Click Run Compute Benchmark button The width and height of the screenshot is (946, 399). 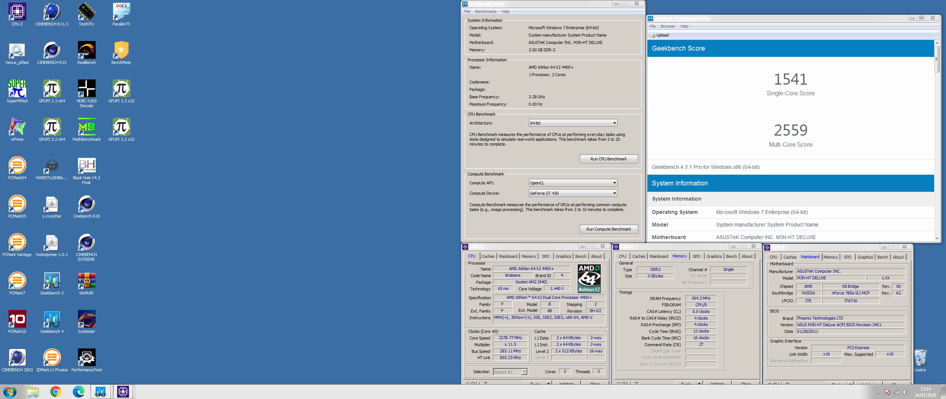[x=609, y=229]
